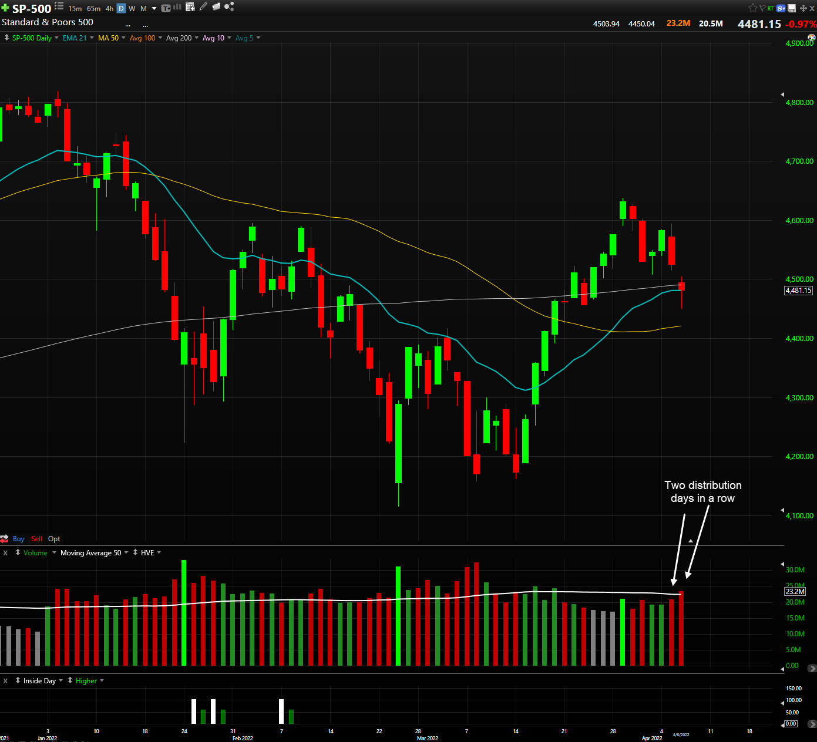817x742 pixels.
Task: Click the move crosshair arrows icon
Action: tap(803, 8)
